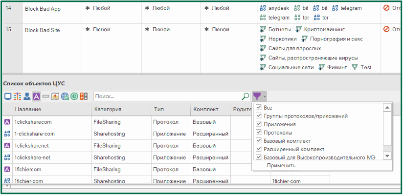Screen dimensions: 403x195
Task: Click 'Применить' to apply the filter
Action: pos(281,166)
